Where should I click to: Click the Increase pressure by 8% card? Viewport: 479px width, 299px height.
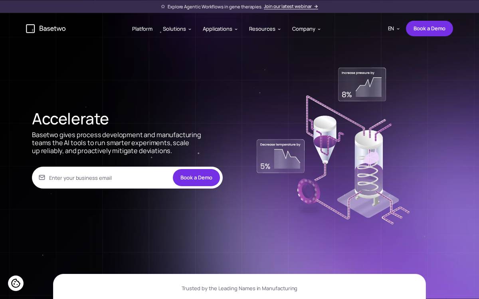point(362,85)
